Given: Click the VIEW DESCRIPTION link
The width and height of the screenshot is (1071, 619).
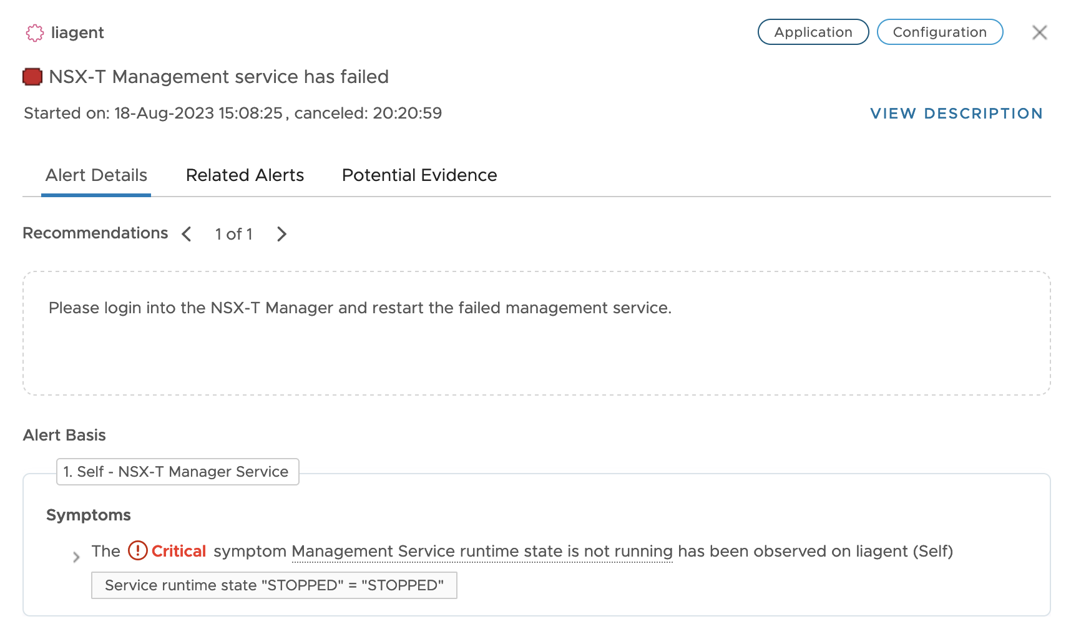Looking at the screenshot, I should point(957,114).
